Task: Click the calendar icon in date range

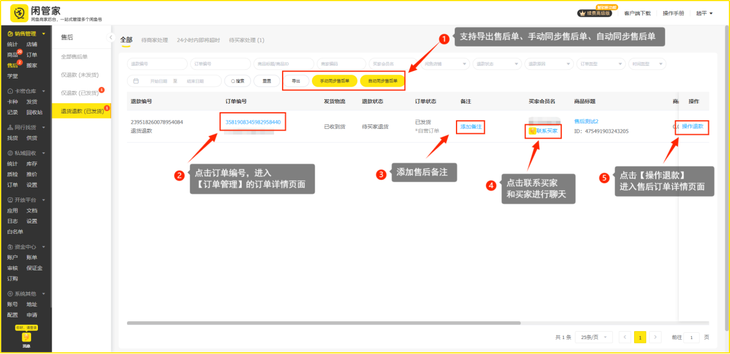Action: coord(136,81)
